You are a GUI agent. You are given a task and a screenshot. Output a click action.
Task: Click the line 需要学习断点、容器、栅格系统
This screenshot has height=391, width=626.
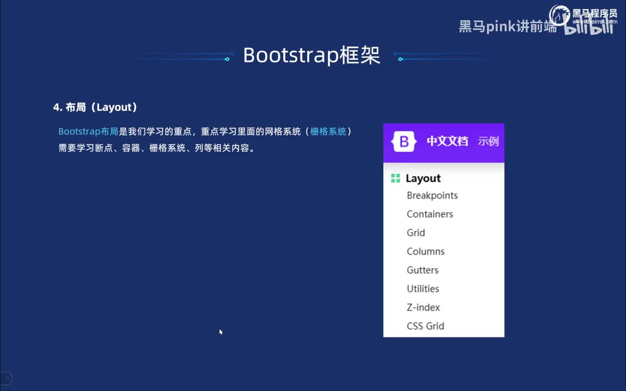click(x=157, y=148)
